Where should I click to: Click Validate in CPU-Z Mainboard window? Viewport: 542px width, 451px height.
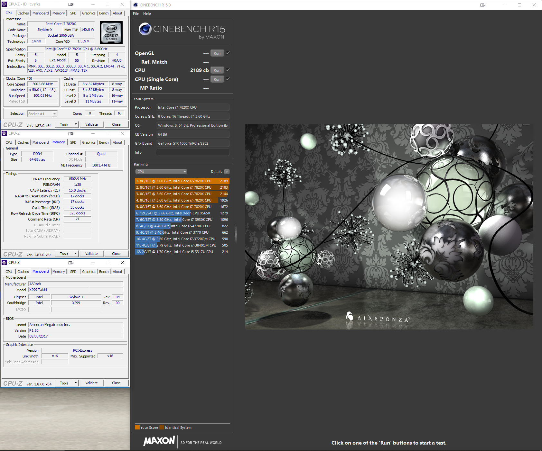[x=91, y=383]
